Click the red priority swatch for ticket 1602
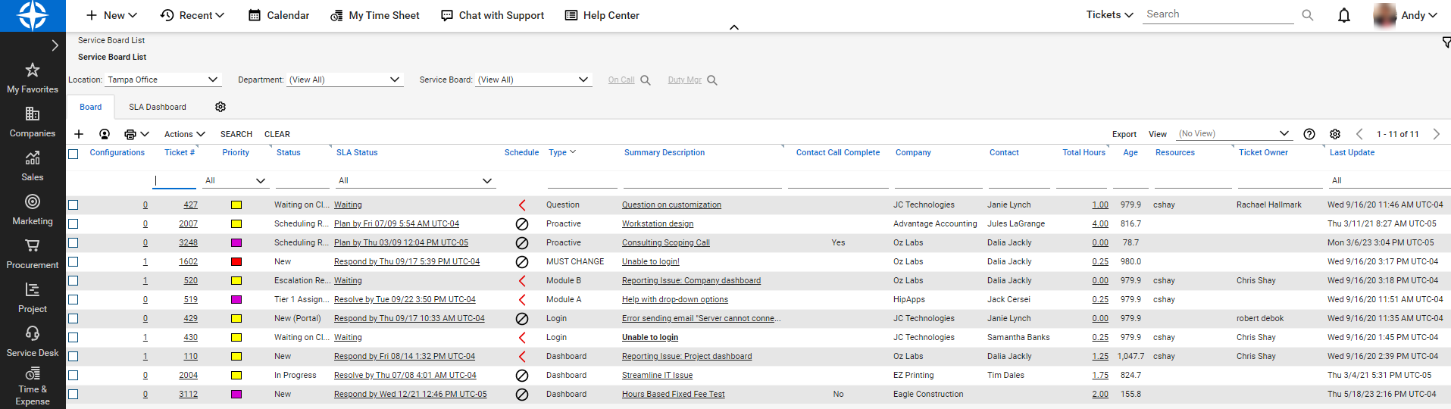The height and width of the screenshot is (409, 1451). [236, 262]
